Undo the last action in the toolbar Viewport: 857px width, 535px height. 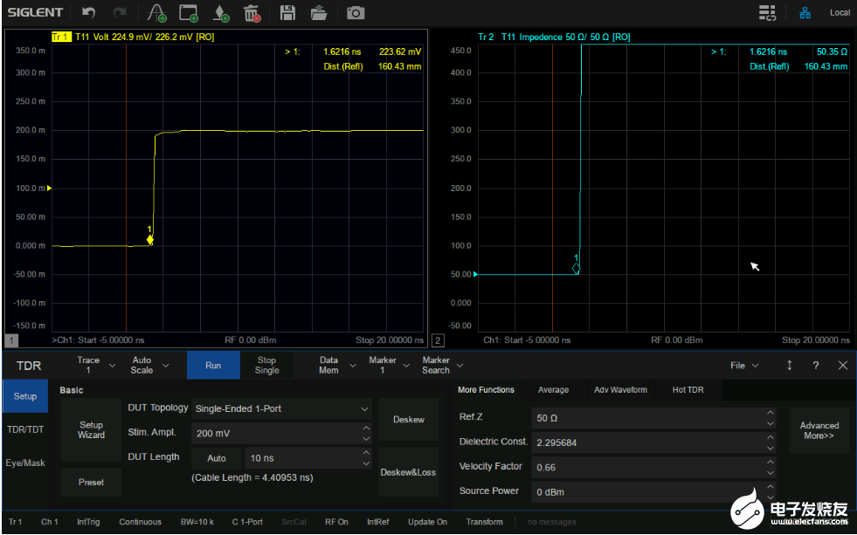88,12
